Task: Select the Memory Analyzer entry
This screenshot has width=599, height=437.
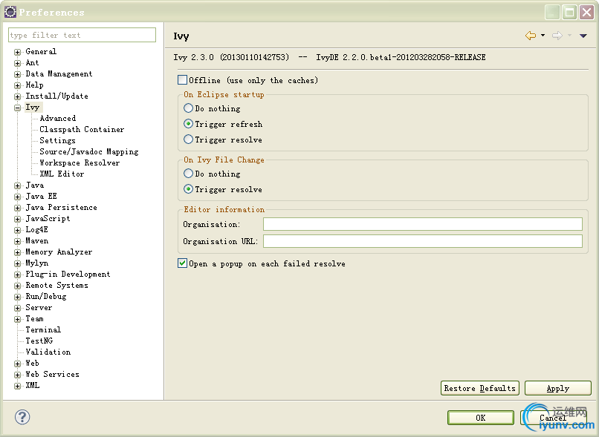Action: [59, 252]
